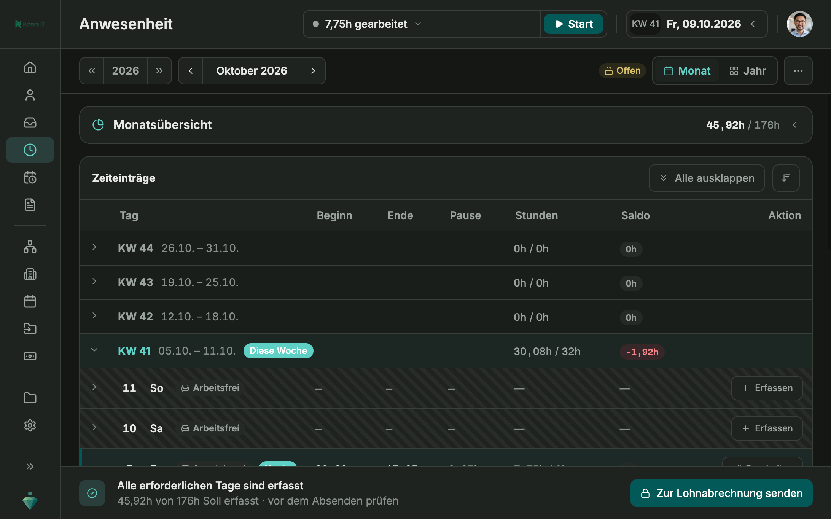Go to next year with double-right arrows
This screenshot has height=519, width=831.
[159, 71]
